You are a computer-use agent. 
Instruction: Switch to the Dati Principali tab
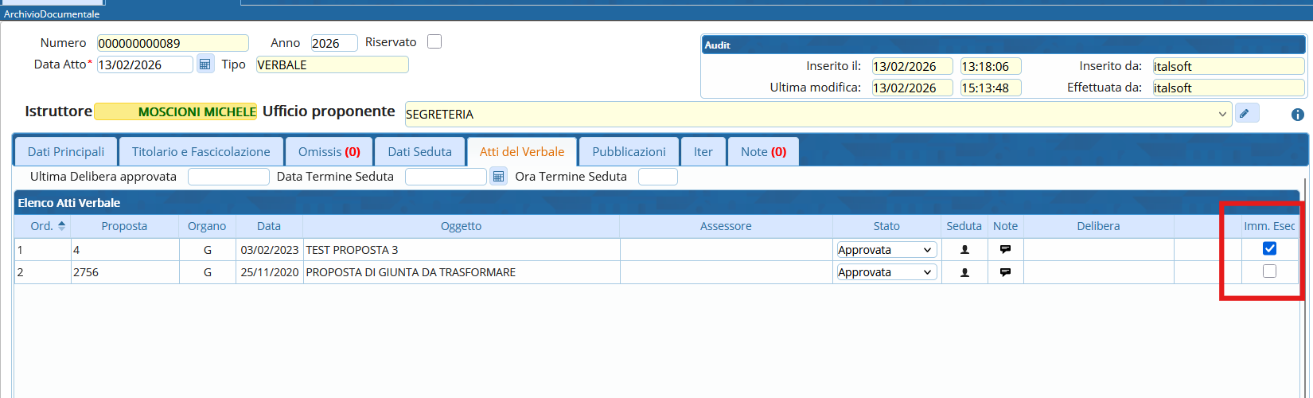66,152
